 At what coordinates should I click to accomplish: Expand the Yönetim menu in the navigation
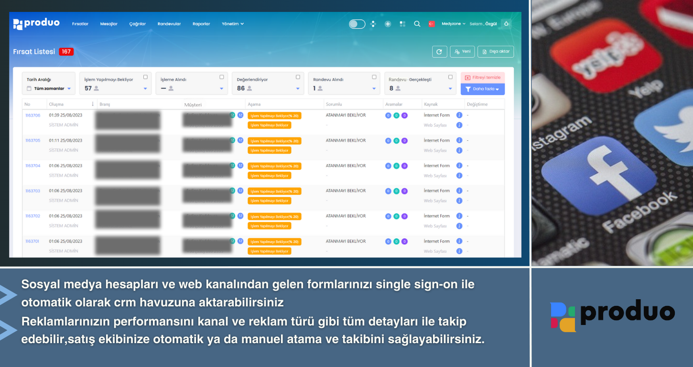pyautogui.click(x=233, y=24)
